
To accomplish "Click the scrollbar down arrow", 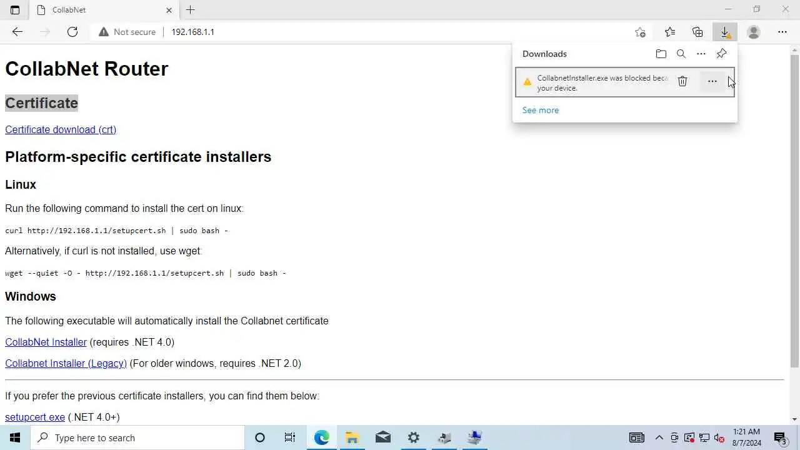I will [794, 419].
